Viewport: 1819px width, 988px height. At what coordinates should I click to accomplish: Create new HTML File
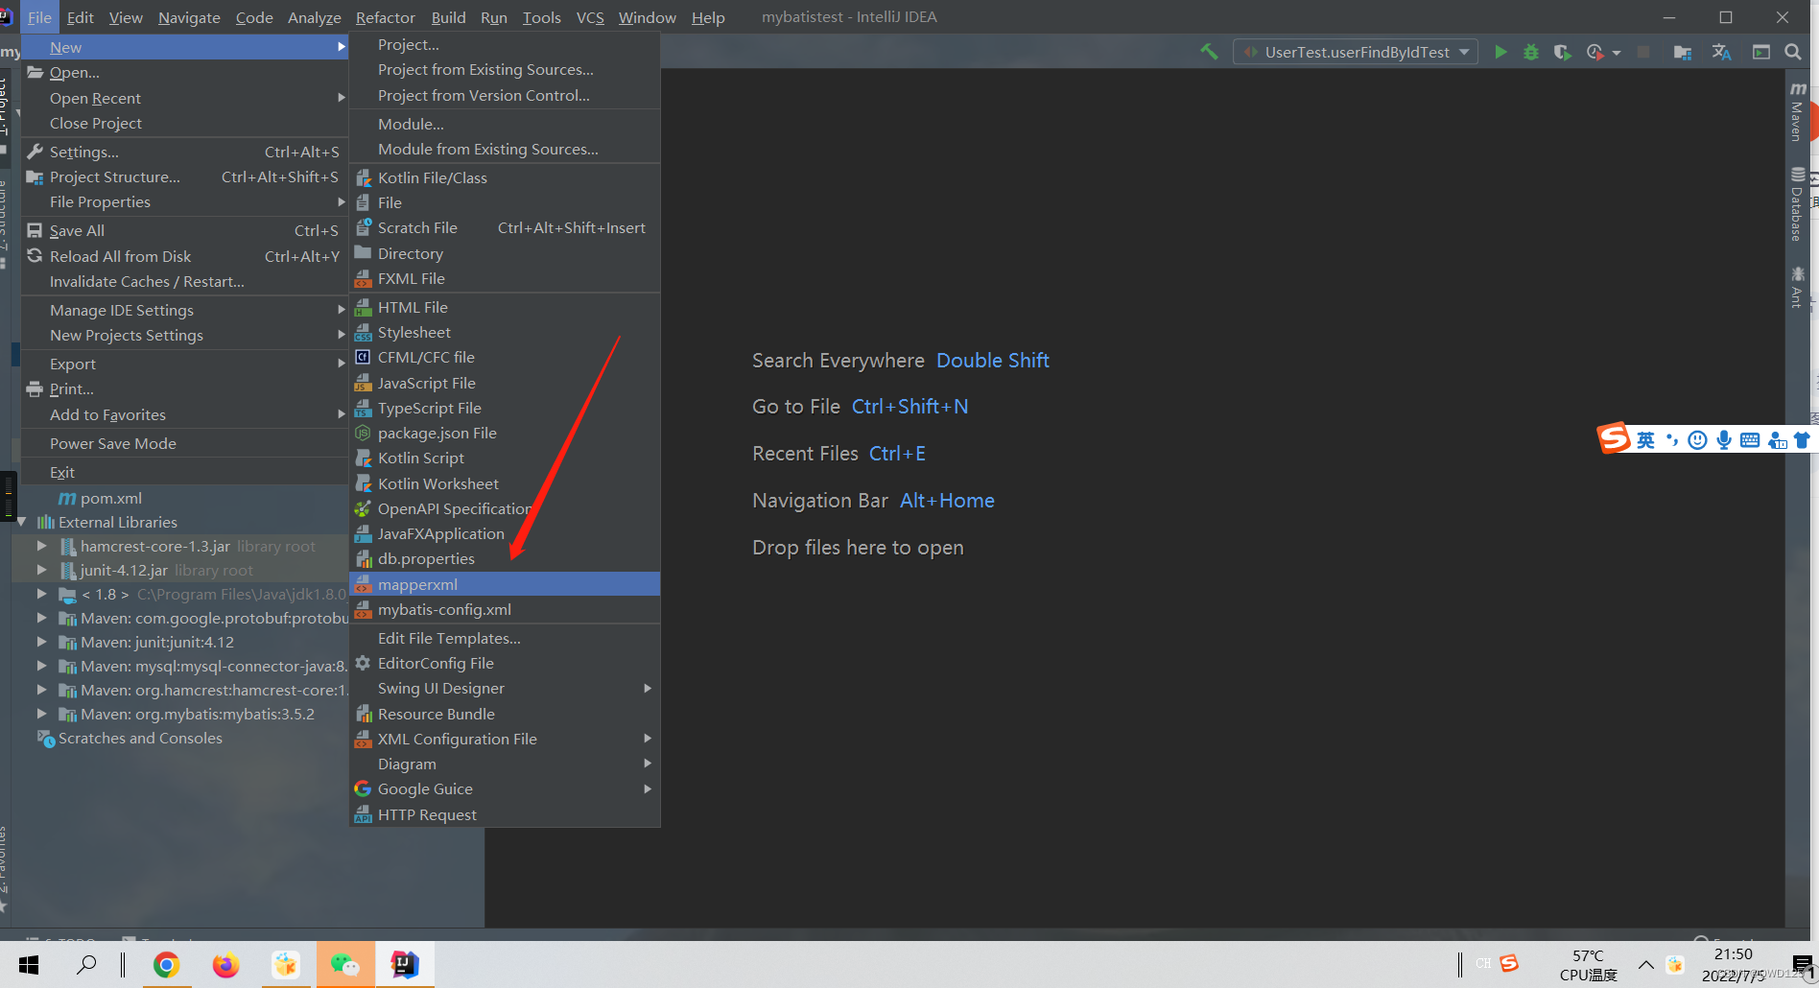pos(505,307)
